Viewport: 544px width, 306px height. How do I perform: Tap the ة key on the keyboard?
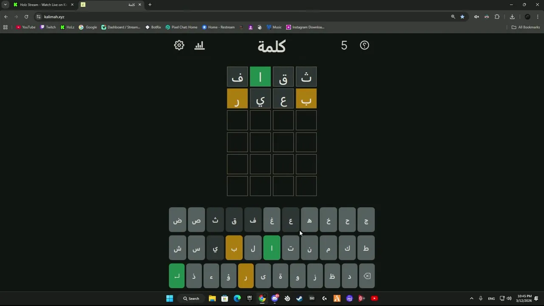pyautogui.click(x=280, y=276)
